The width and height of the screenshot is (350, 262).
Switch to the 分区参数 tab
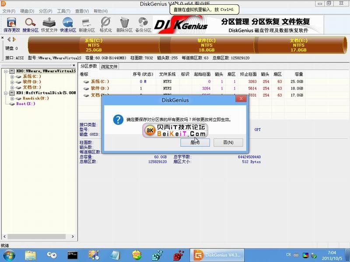(x=89, y=66)
